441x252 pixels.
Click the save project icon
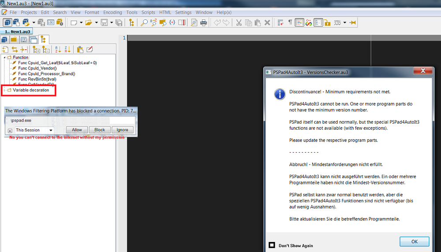(x=41, y=22)
